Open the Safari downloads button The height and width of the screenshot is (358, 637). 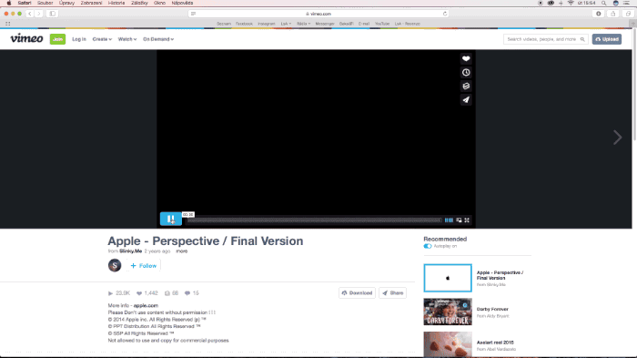coord(599,14)
